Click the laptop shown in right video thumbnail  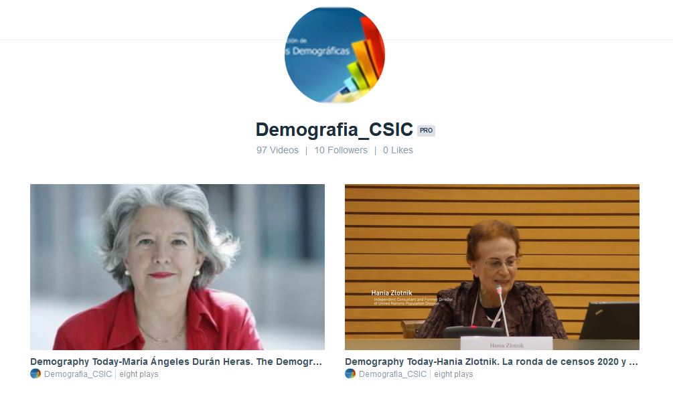tap(609, 321)
